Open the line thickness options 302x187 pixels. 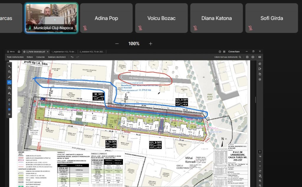[x=9, y=114]
